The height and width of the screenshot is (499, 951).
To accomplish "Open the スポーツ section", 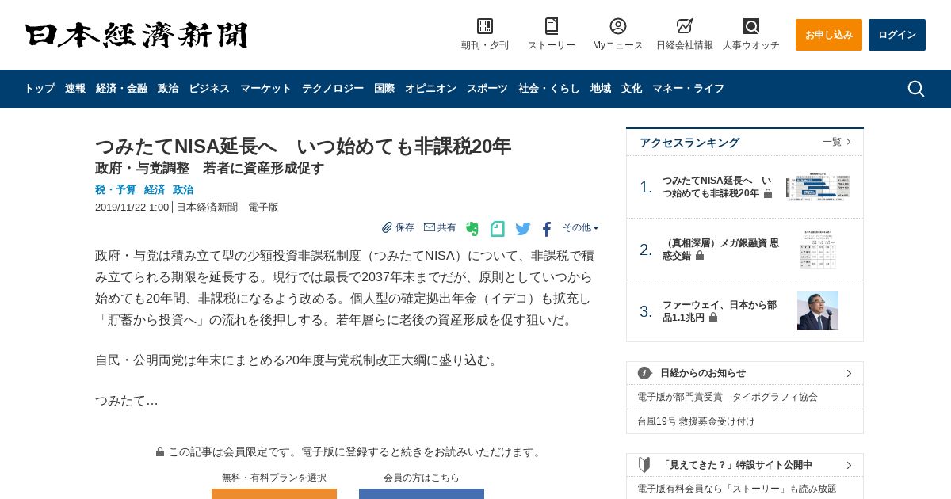I will coord(487,89).
